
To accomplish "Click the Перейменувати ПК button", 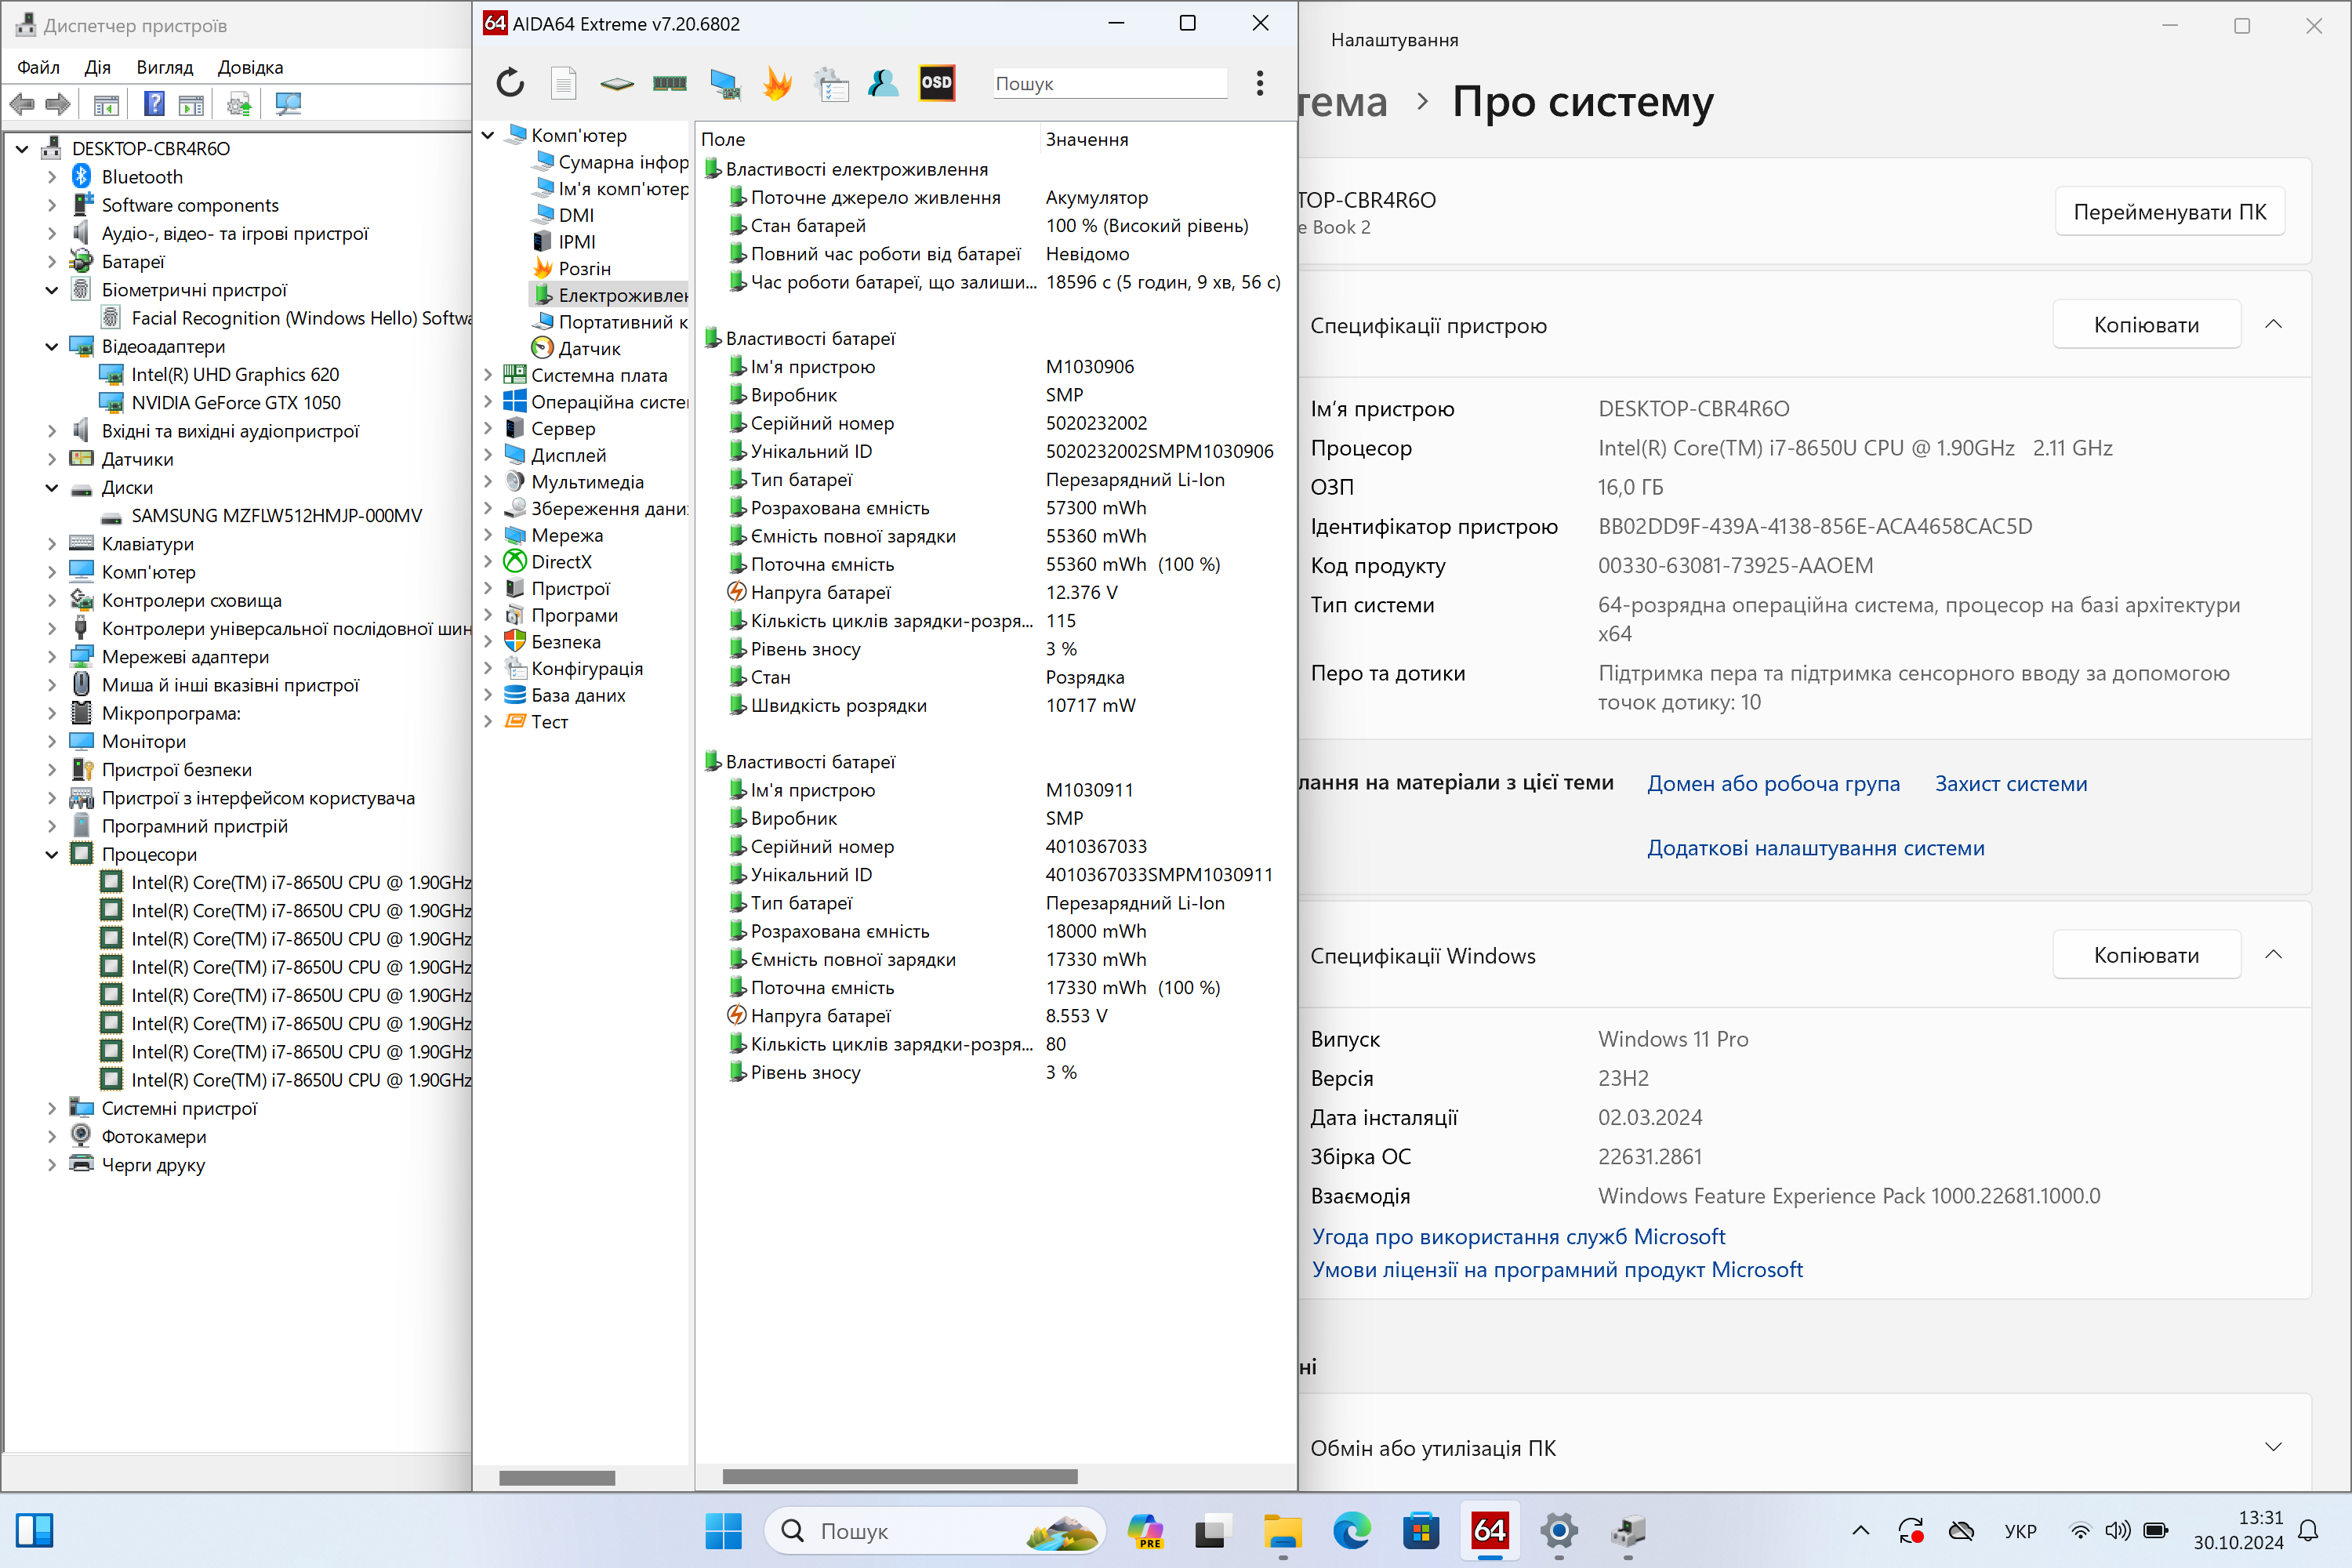I will [x=2169, y=212].
